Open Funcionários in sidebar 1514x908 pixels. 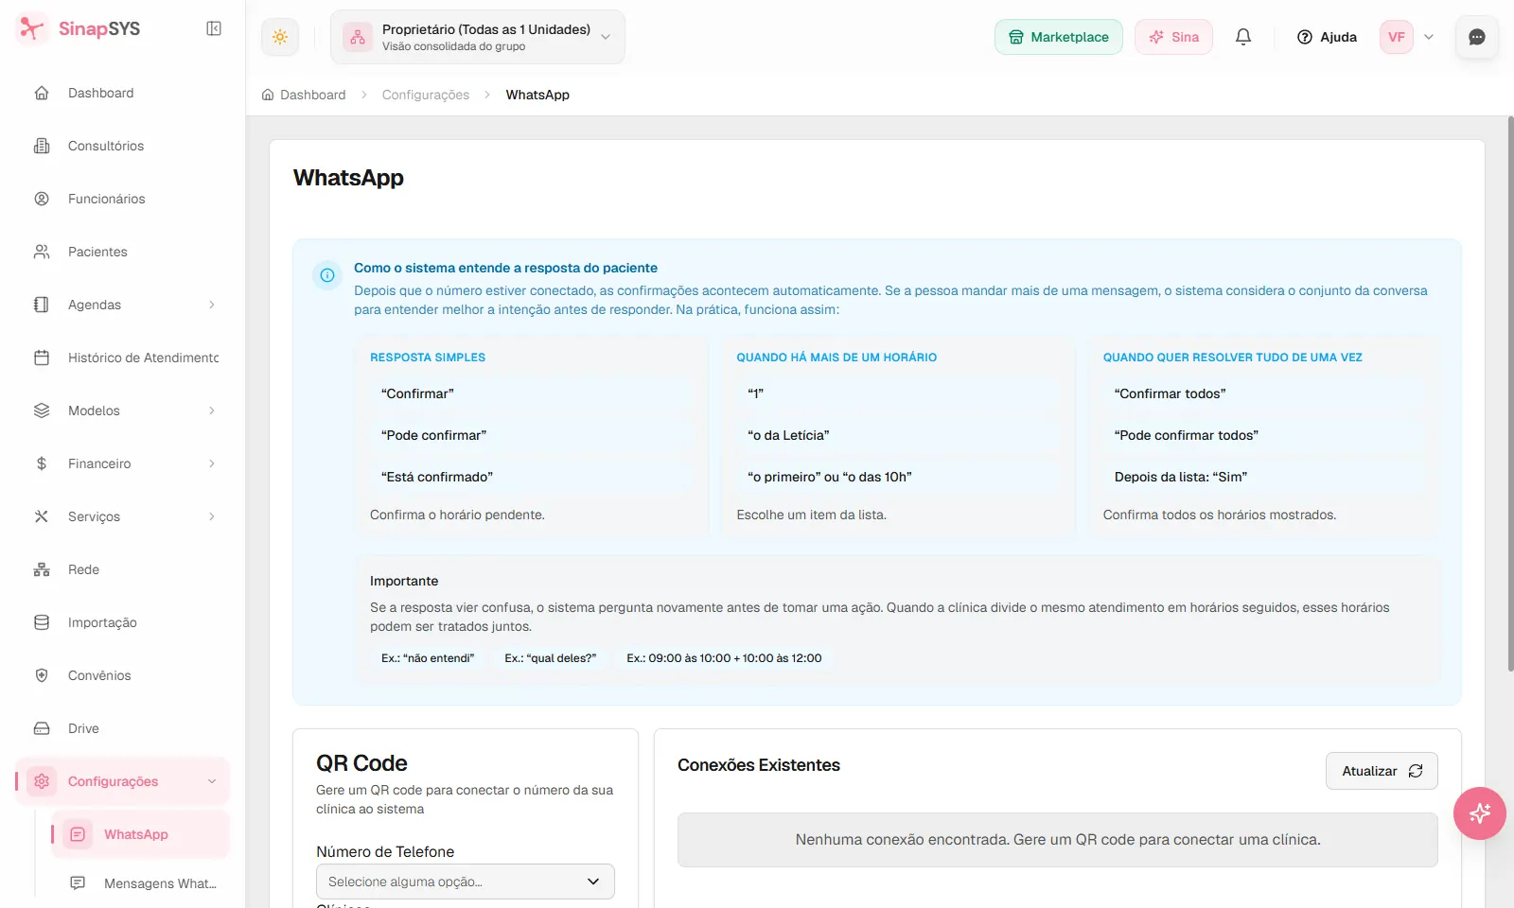click(x=123, y=199)
